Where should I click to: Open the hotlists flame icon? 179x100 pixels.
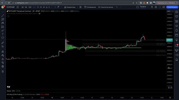[176, 31]
